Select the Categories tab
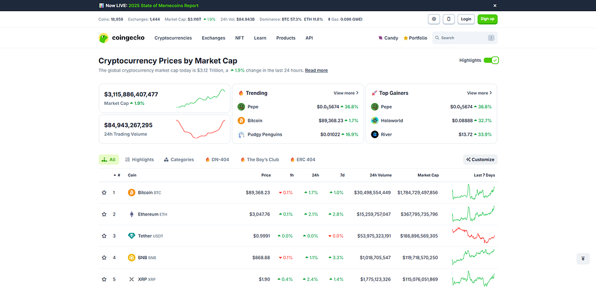 [x=179, y=160]
